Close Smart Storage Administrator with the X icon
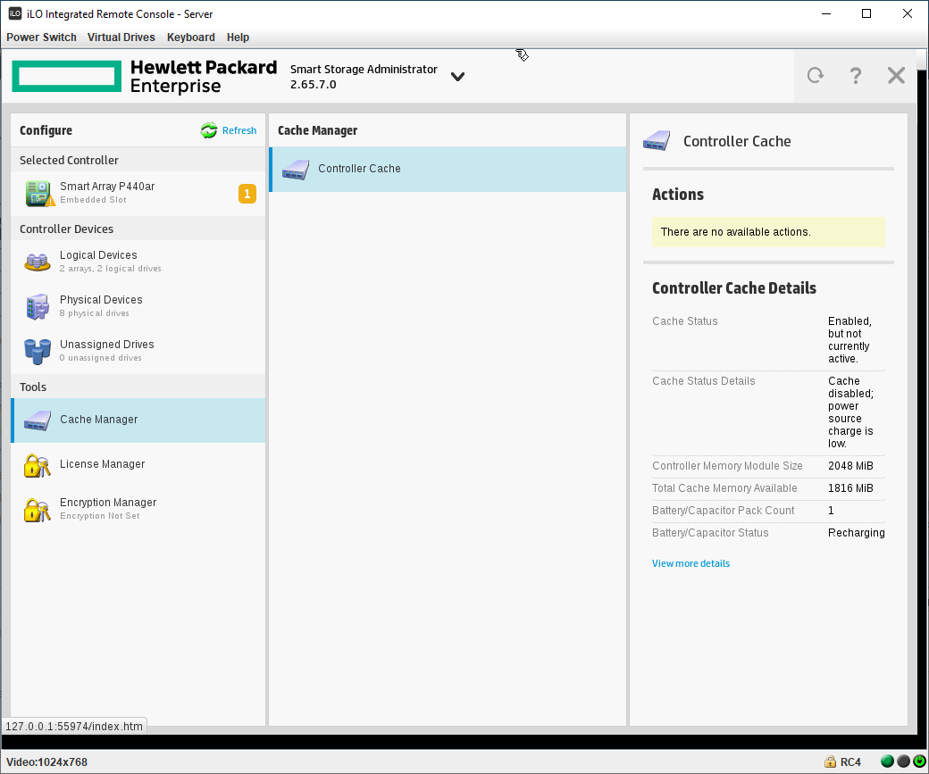Image resolution: width=929 pixels, height=774 pixels. [896, 75]
